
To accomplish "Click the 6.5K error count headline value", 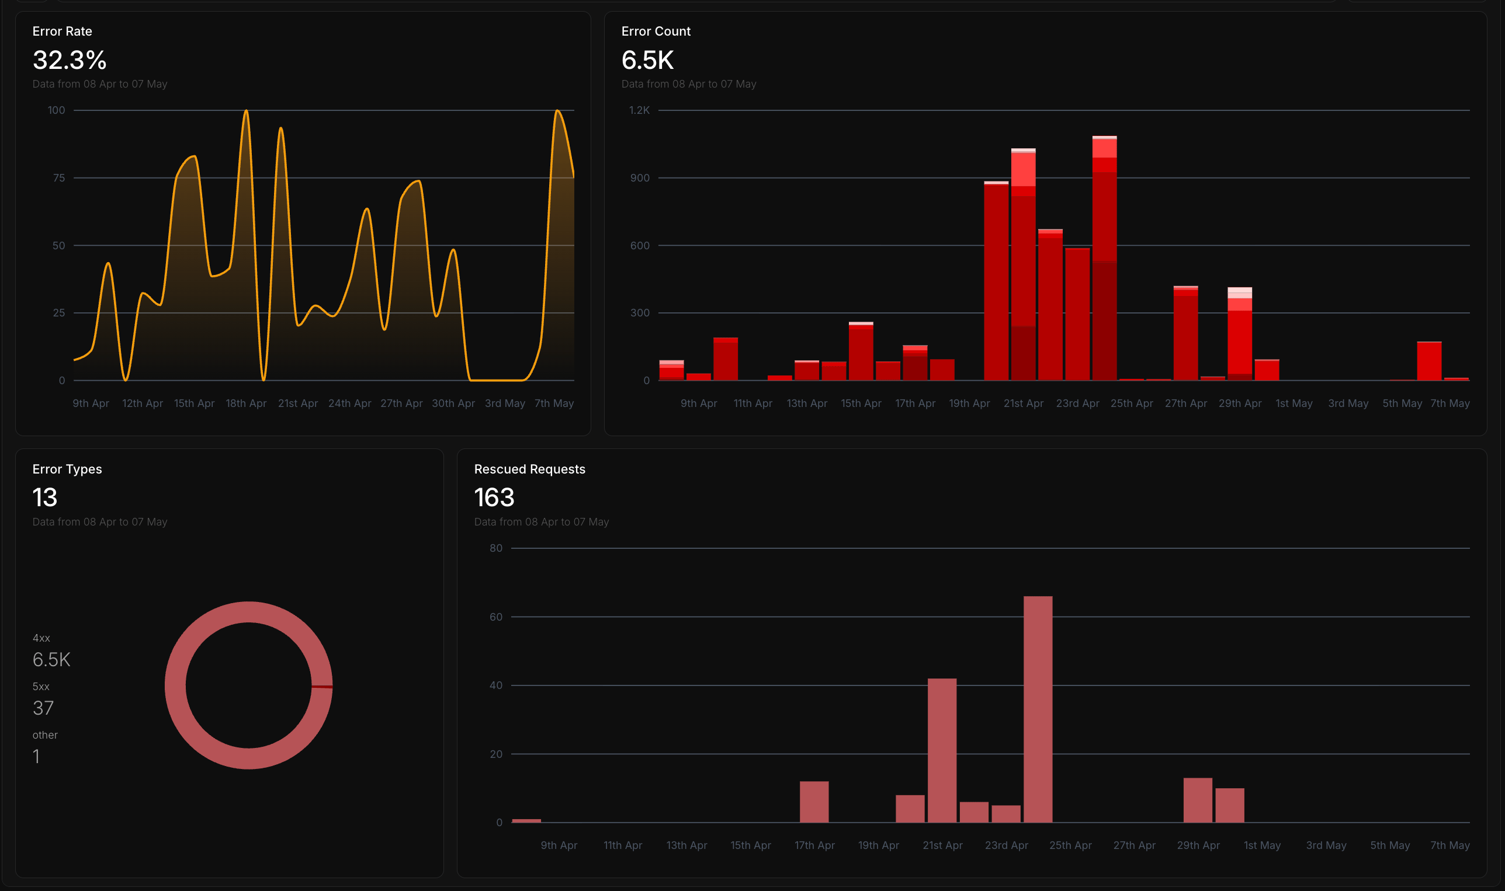I will point(648,60).
